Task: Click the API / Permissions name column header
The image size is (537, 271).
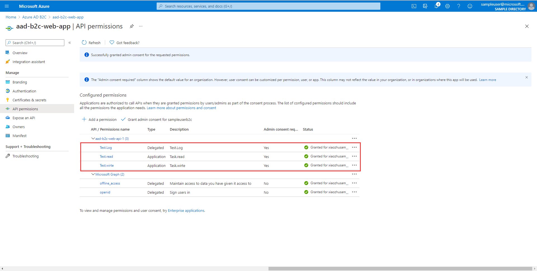Action: pyautogui.click(x=110, y=129)
